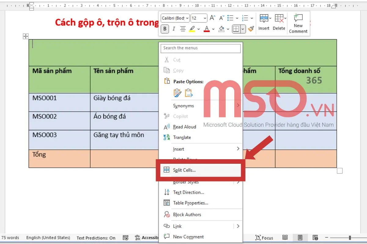
Task: Click the Increase Font Size icon
Action: [x=212, y=18]
